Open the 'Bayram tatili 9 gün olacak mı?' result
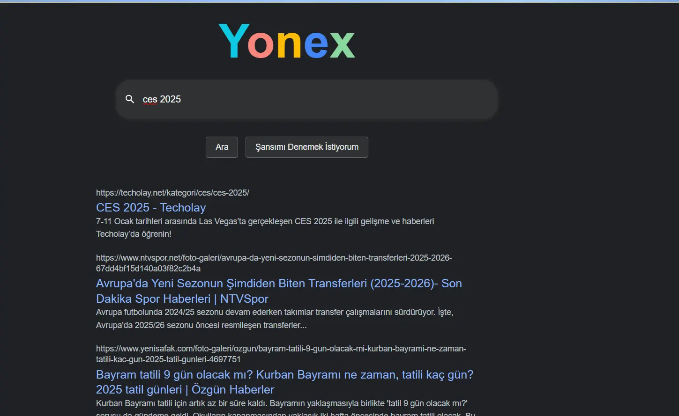The height and width of the screenshot is (416, 679). [x=284, y=382]
